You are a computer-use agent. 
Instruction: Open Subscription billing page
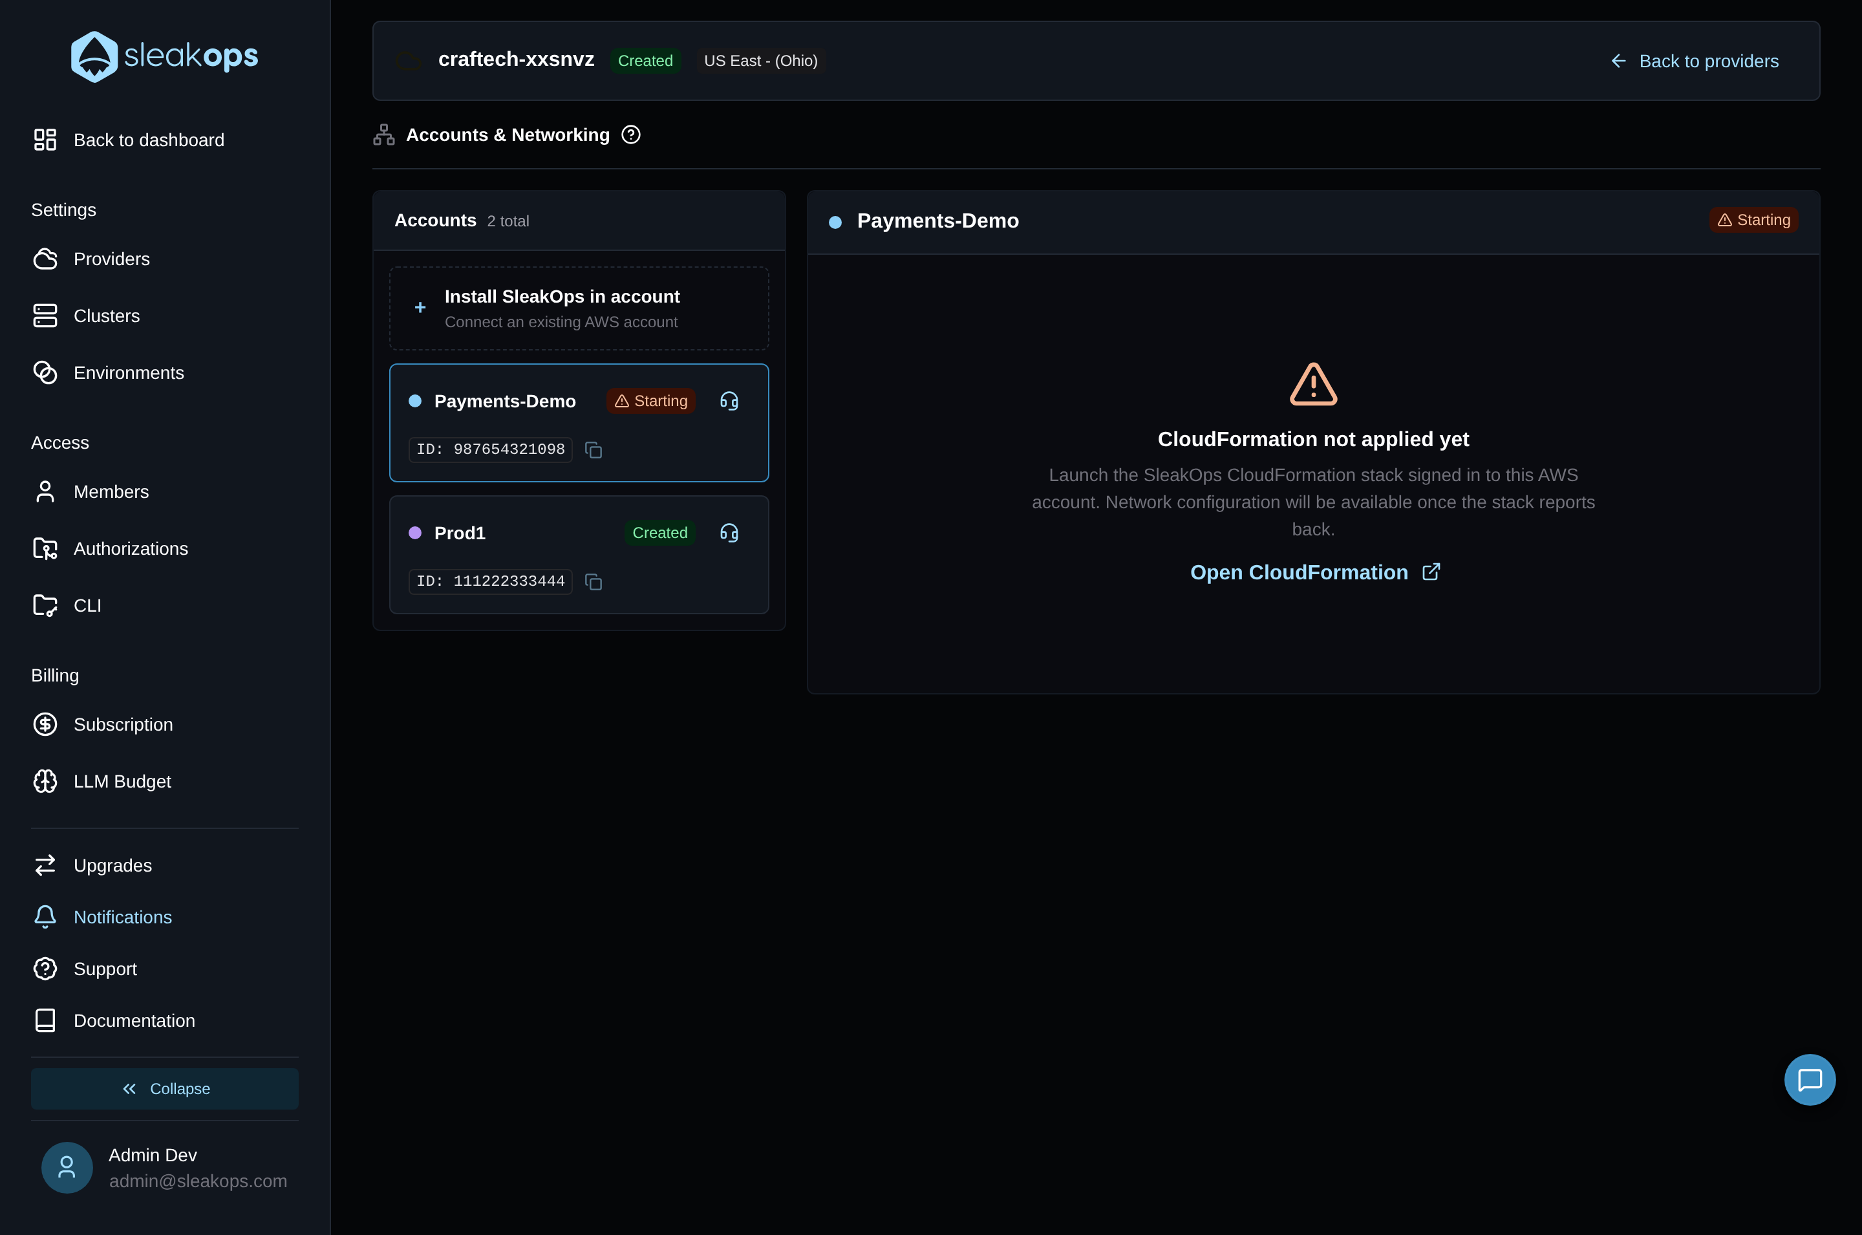click(102, 724)
